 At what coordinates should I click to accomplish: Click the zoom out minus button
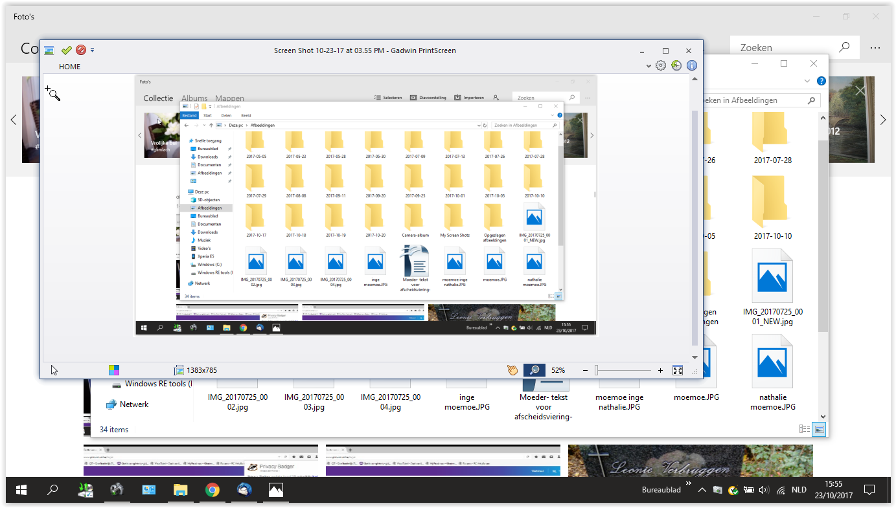[x=585, y=370]
